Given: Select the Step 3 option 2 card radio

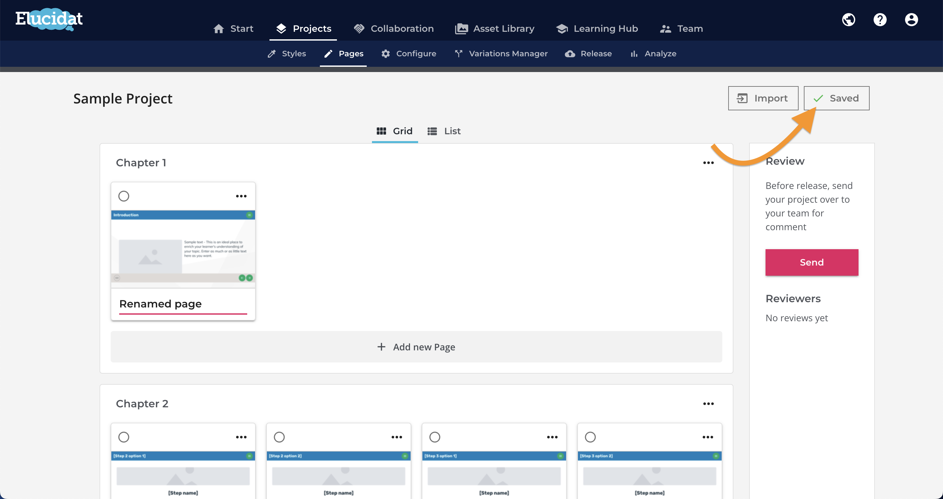Looking at the screenshot, I should [590, 437].
